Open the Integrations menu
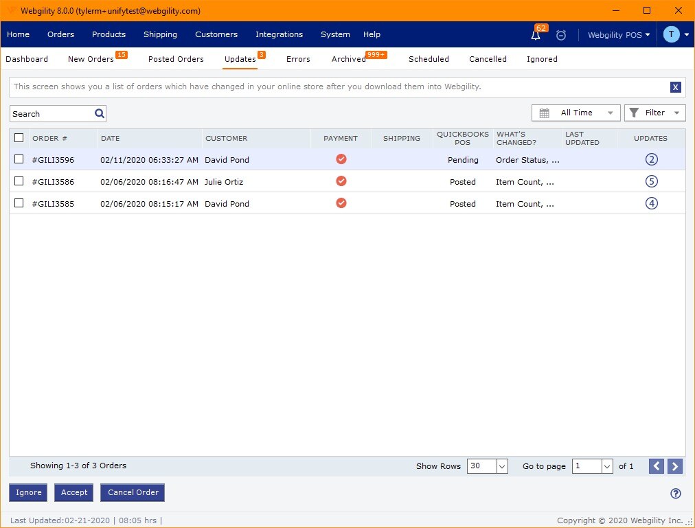This screenshot has width=695, height=528. [x=280, y=34]
